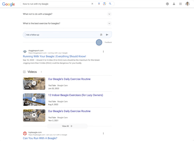The image size is (194, 141).
Task: Open more options for doggiesport.com result
Action: (103, 52)
